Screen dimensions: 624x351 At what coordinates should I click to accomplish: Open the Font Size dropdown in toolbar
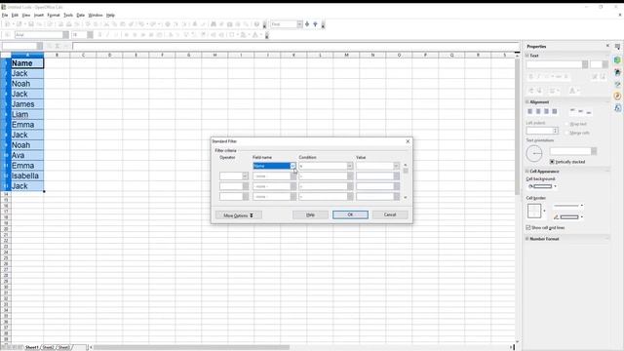point(91,35)
